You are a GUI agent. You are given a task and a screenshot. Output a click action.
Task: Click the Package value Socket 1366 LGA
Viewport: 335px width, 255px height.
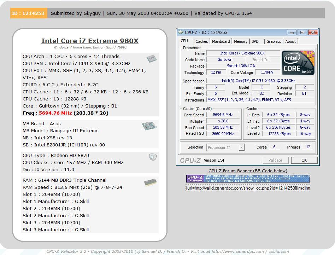[243, 66]
